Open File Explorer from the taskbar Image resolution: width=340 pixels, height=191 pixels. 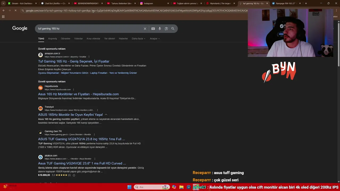[x=181, y=187]
